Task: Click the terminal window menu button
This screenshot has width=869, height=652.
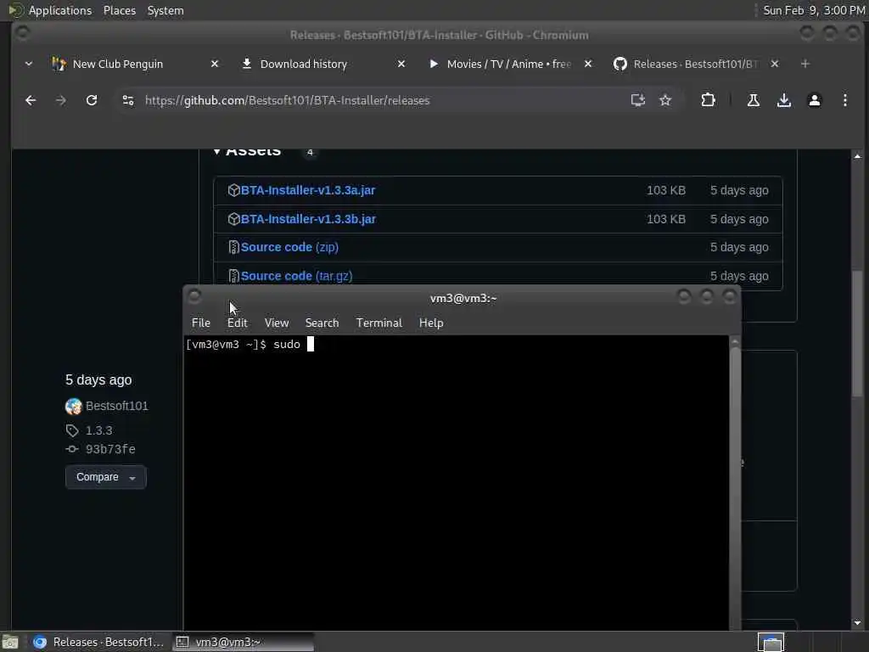Action: 194,296
